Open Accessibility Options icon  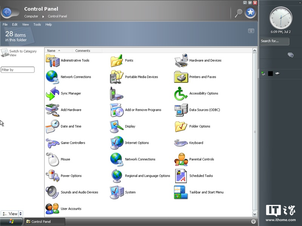pyautogui.click(x=181, y=93)
